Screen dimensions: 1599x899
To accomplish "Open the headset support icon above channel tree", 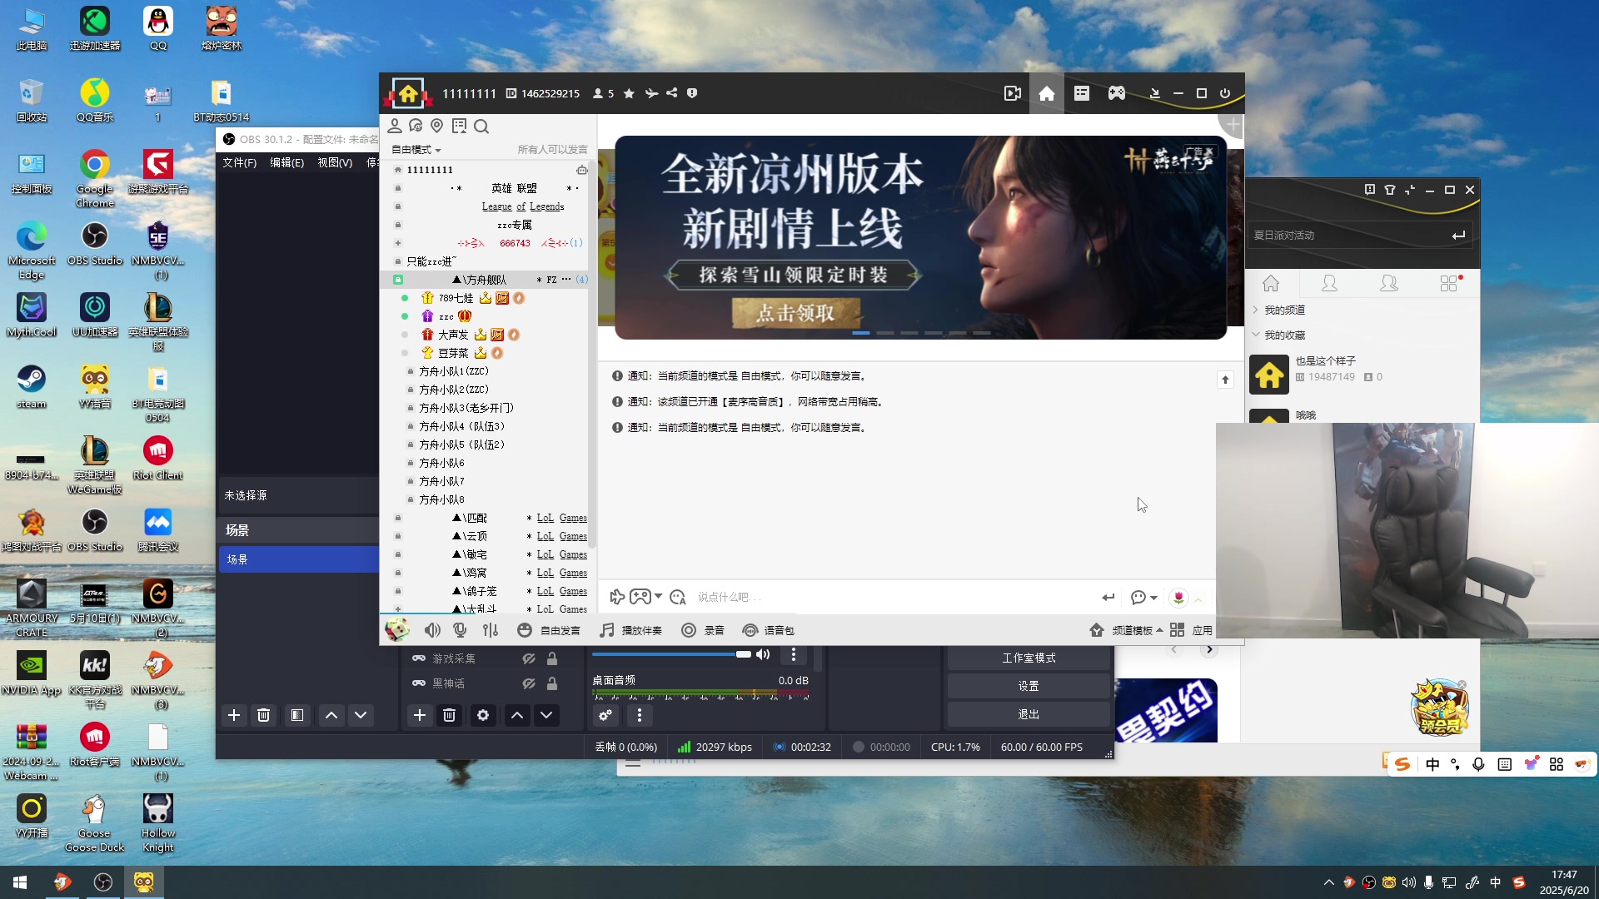I will point(416,126).
